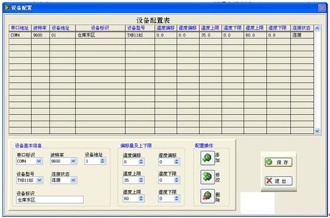The image size is (330, 218).
Task: Click table scrollbar up arrow
Action: (x=318, y=28)
